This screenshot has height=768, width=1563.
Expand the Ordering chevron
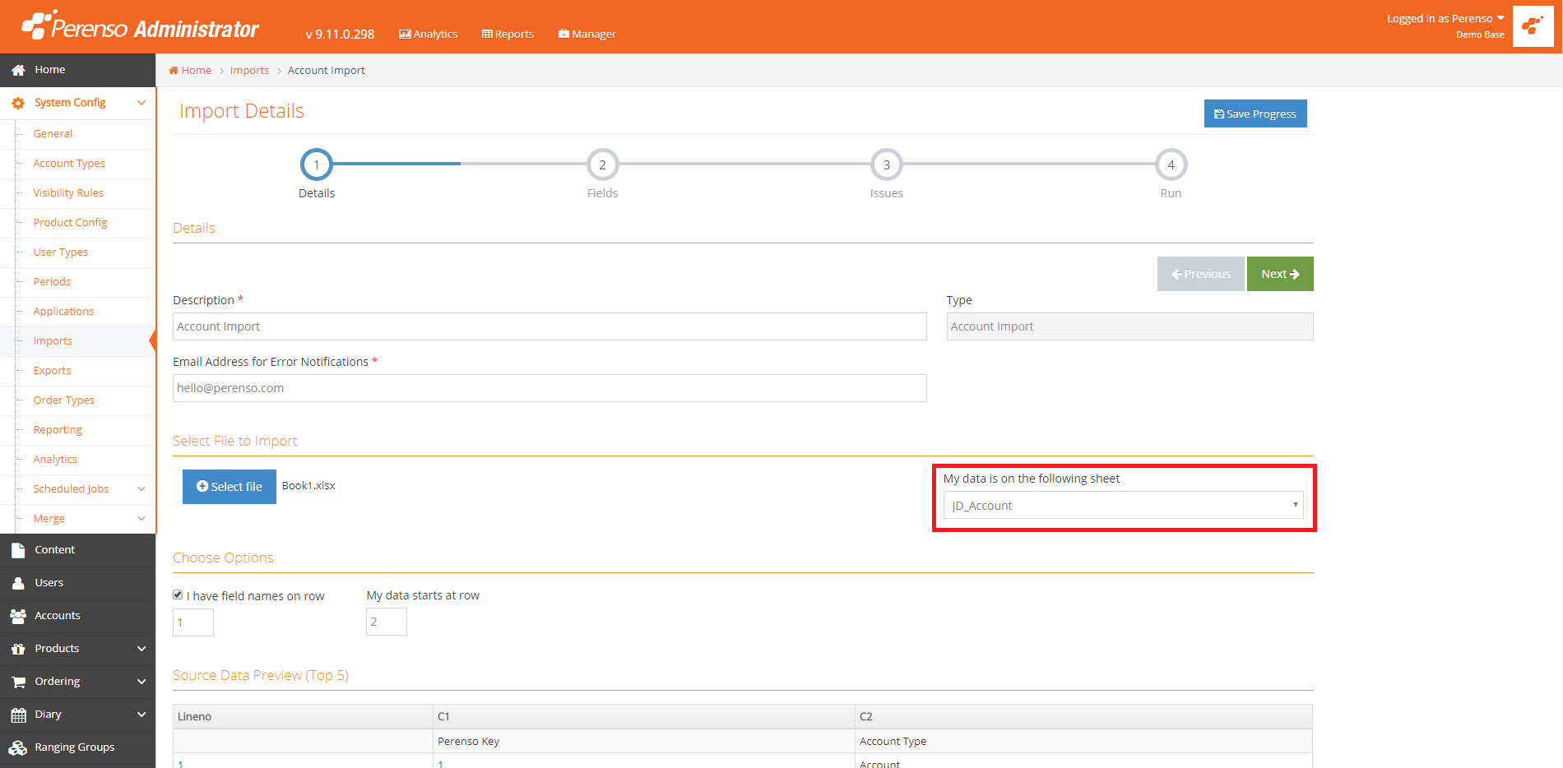coord(141,682)
